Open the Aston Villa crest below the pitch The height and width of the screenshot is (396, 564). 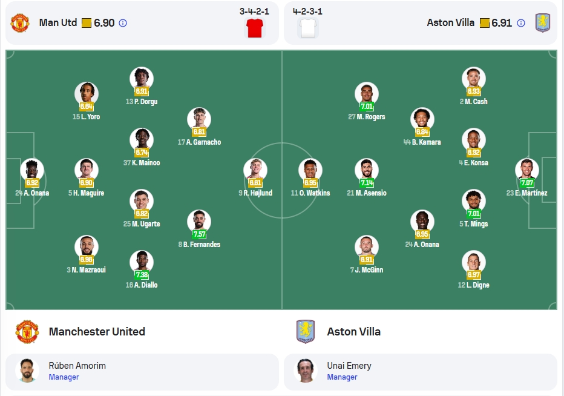click(306, 332)
